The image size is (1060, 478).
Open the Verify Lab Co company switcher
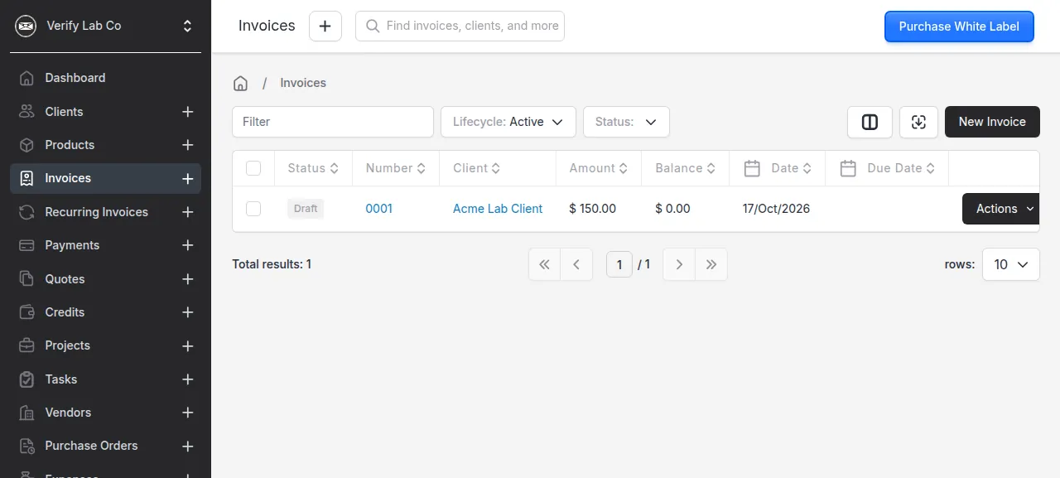click(187, 26)
